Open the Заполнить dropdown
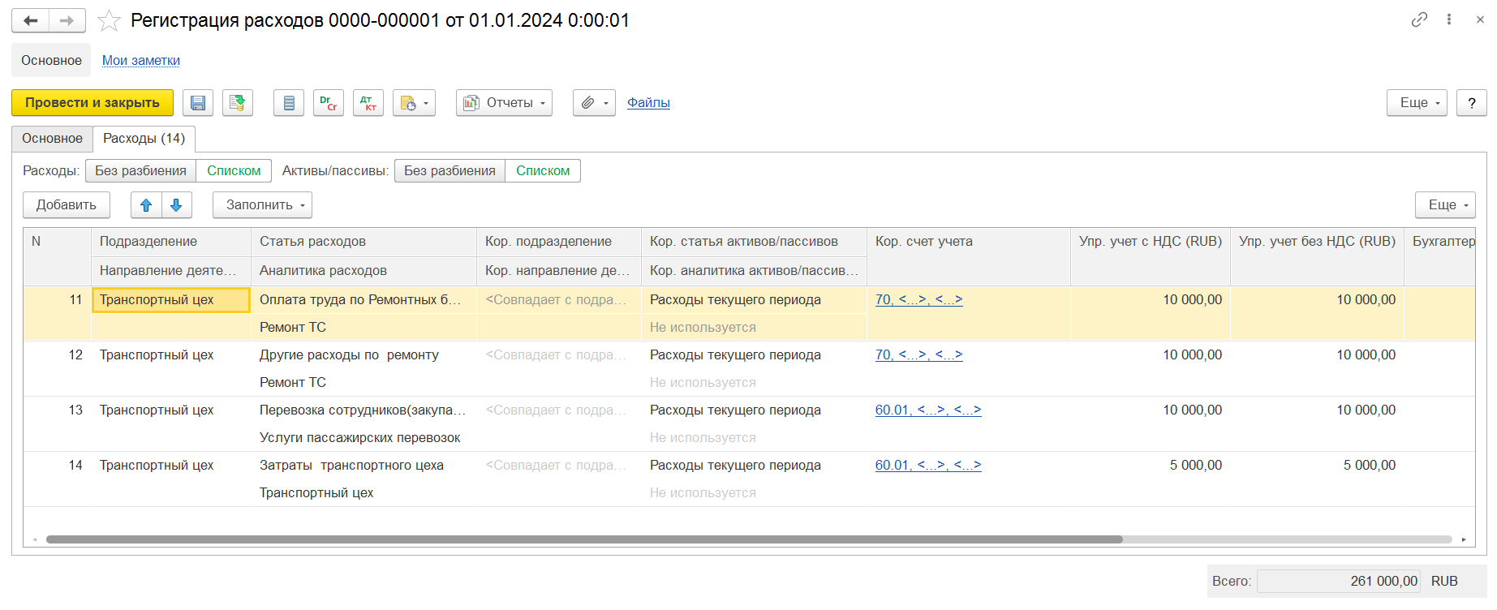The height and width of the screenshot is (610, 1497). (262, 205)
